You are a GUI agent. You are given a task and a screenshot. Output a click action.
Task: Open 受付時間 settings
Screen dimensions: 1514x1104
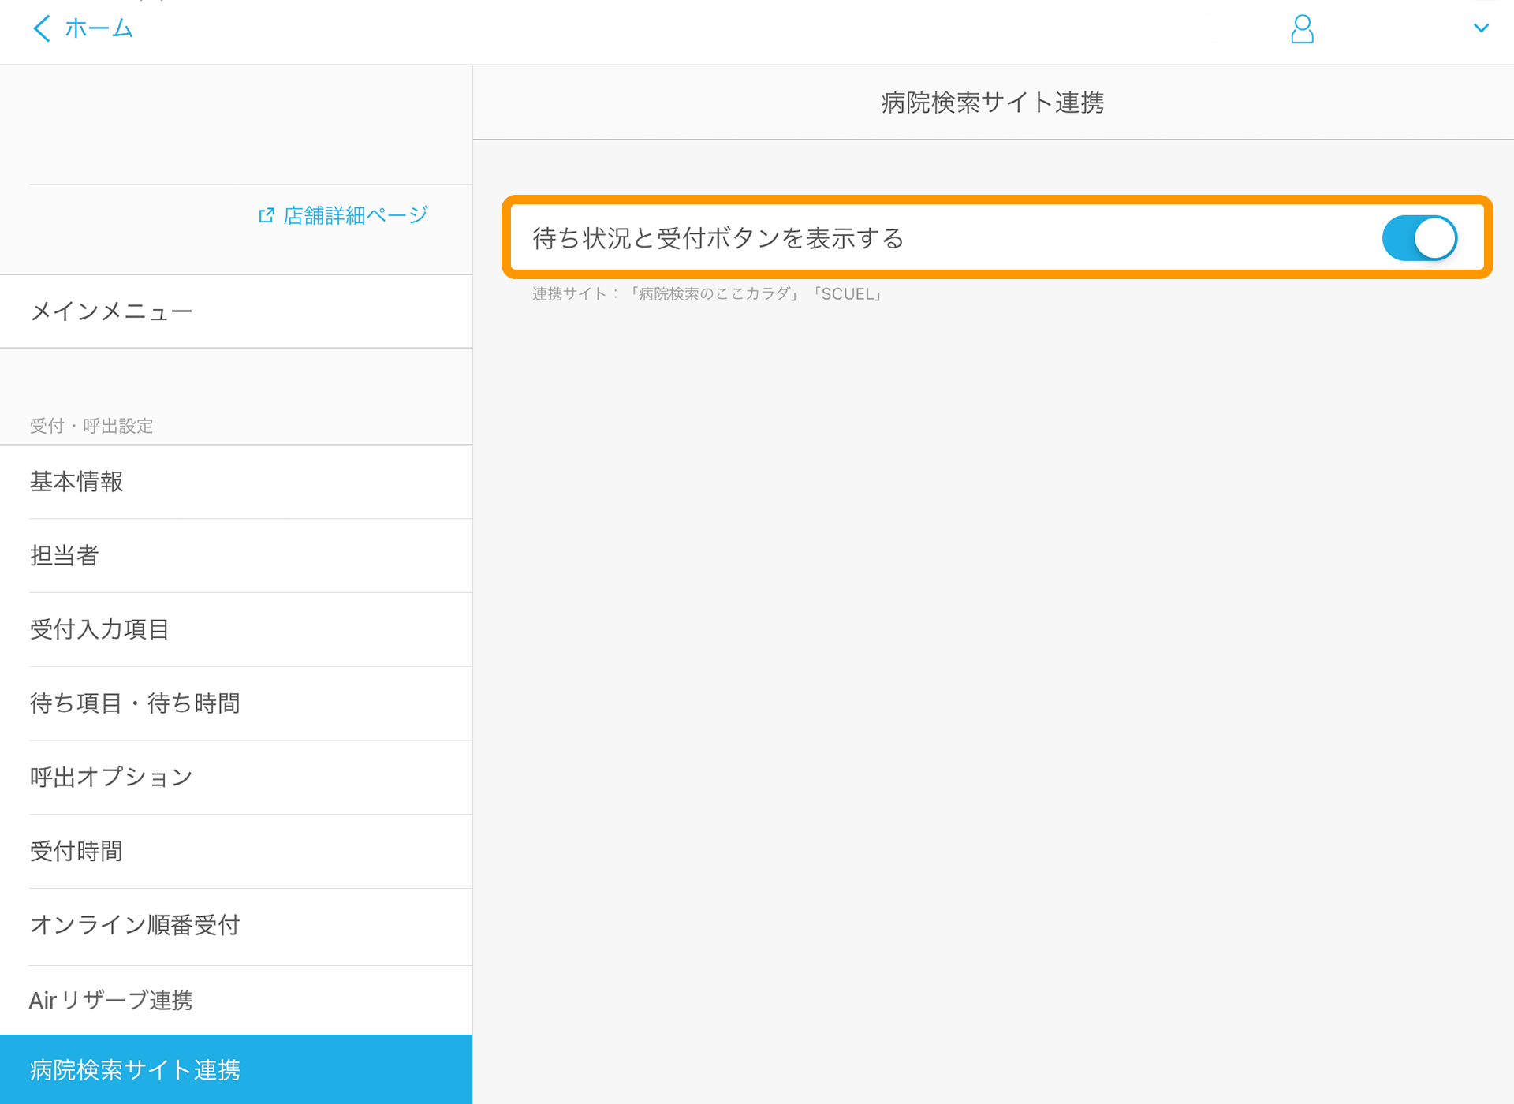76,851
